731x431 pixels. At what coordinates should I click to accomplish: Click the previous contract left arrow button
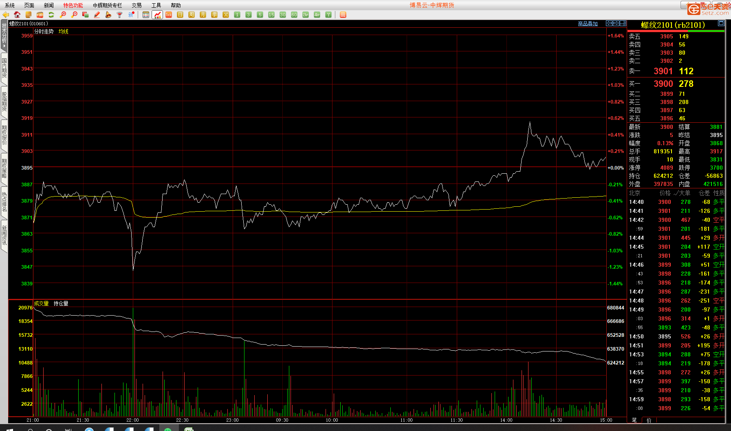[x=610, y=23]
